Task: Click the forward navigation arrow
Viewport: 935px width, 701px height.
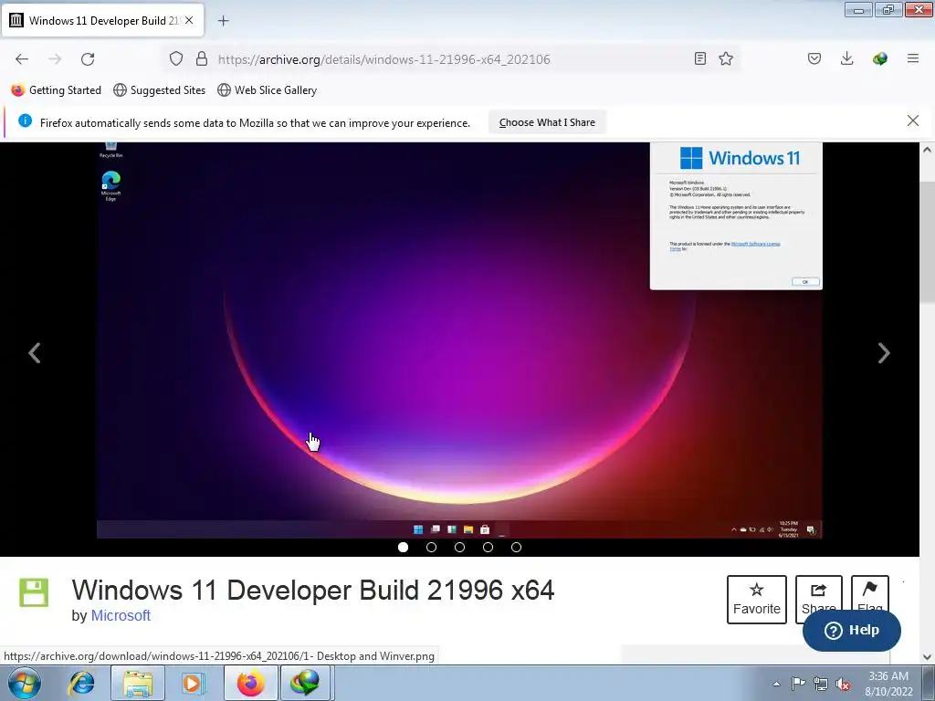Action: click(x=55, y=59)
